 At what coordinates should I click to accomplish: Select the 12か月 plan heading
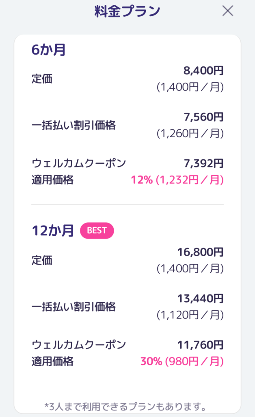pyautogui.click(x=53, y=231)
